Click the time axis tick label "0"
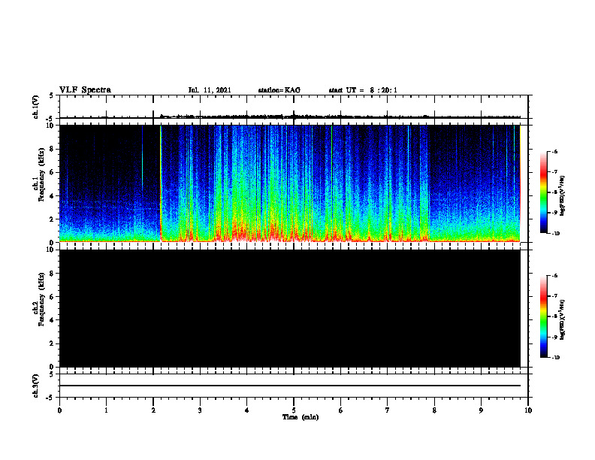 (x=59, y=410)
